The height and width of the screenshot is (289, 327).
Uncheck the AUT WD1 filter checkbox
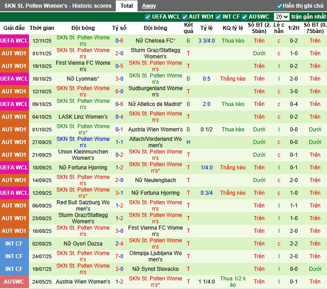pos(185,17)
